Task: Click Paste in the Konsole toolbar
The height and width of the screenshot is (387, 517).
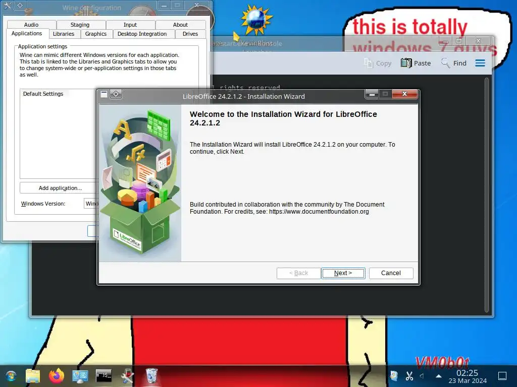Action: tap(416, 63)
